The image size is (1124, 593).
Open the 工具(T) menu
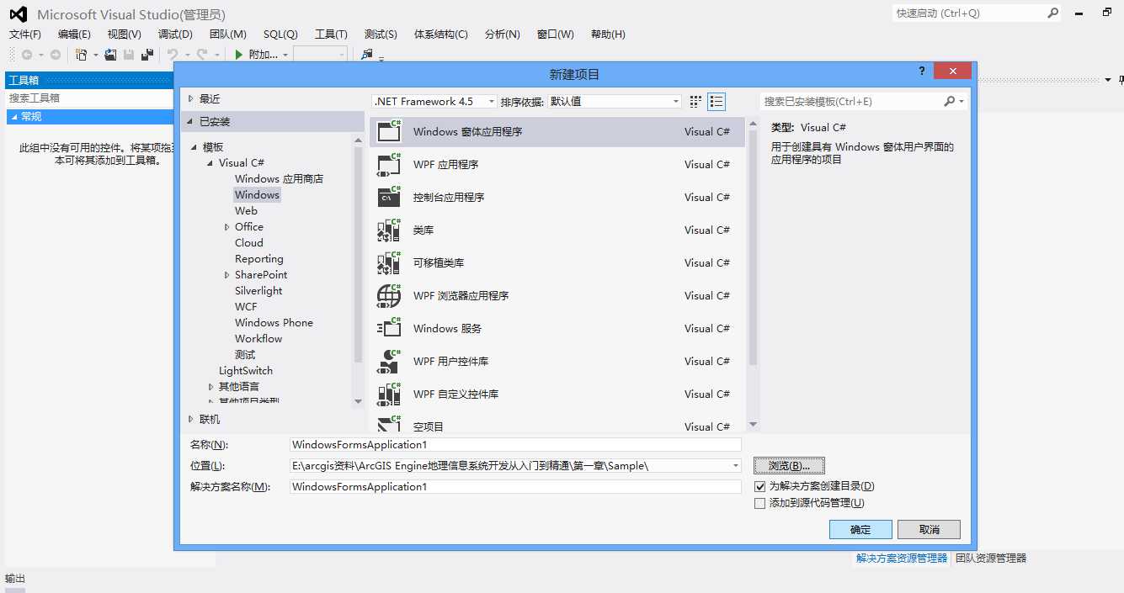coord(331,34)
